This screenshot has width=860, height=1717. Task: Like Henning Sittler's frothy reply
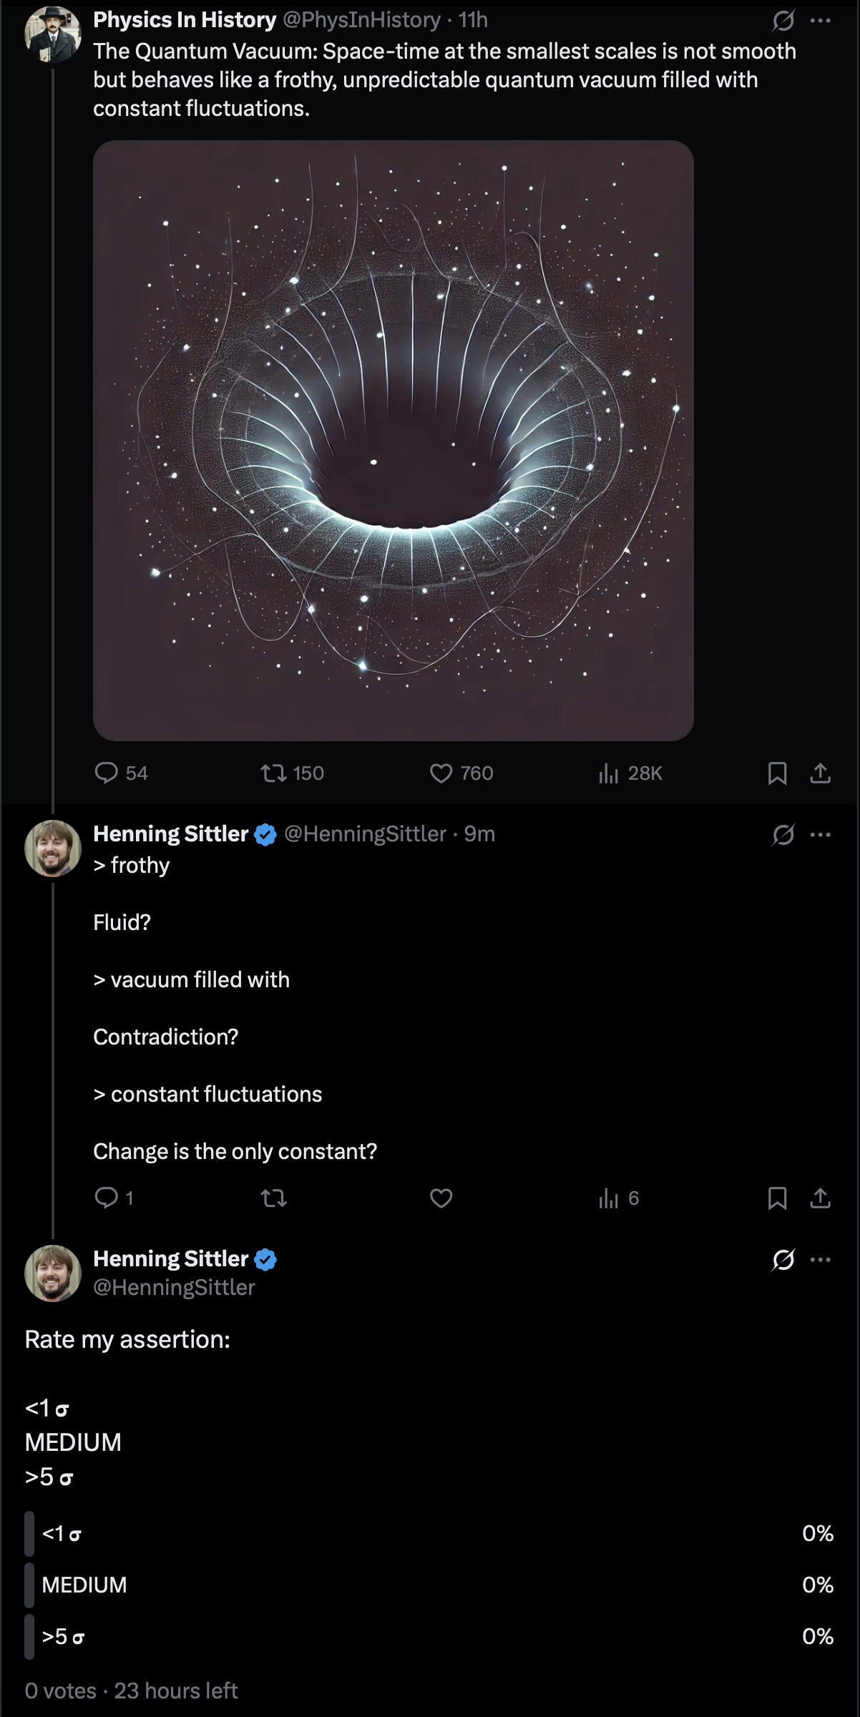441,1198
